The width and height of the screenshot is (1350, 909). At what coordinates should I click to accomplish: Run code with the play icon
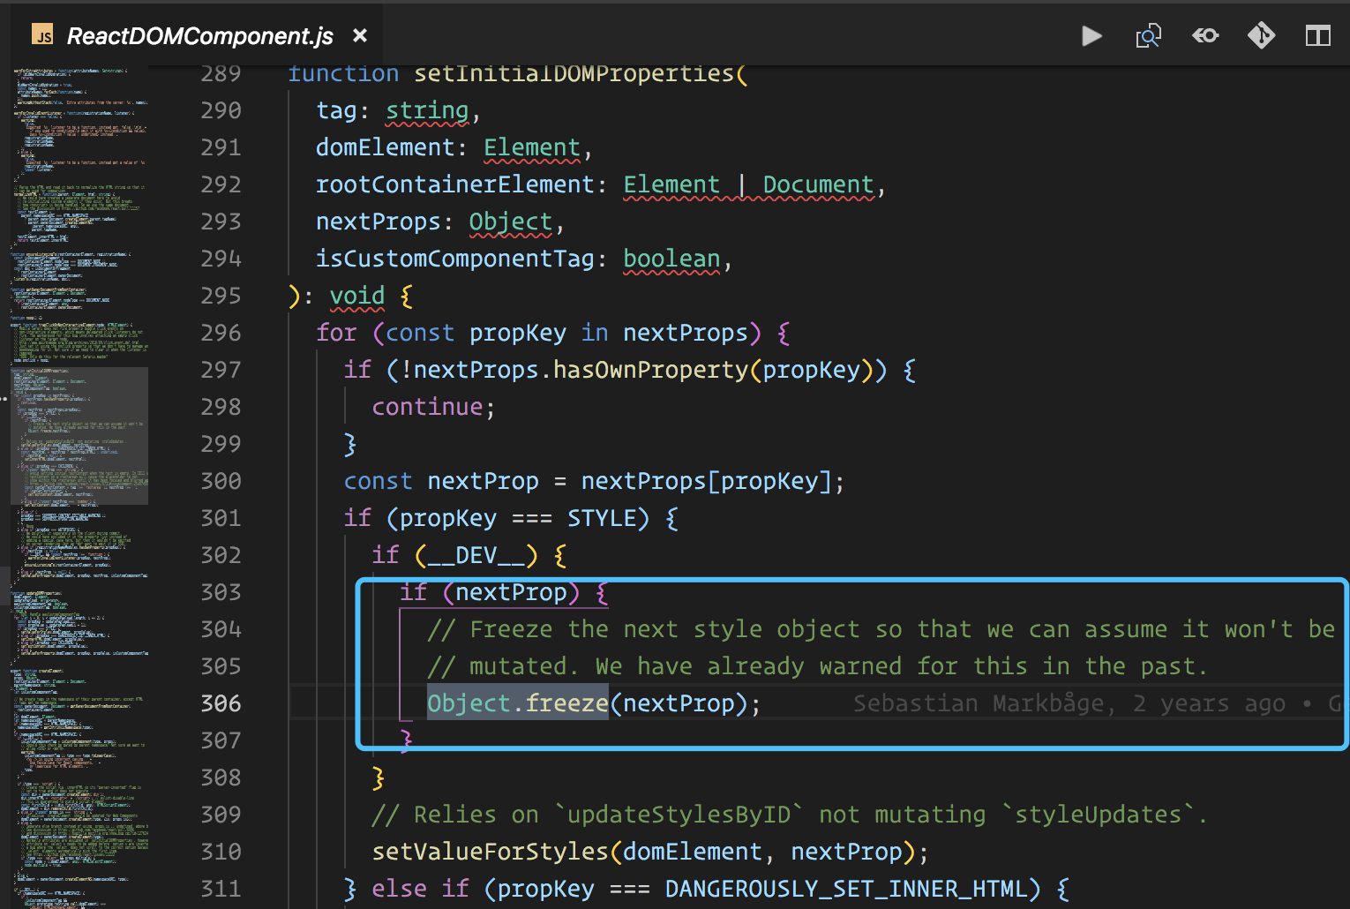point(1091,36)
